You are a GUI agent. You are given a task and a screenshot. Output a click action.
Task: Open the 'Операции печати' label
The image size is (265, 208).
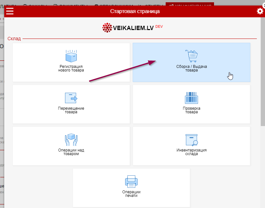(x=131, y=194)
